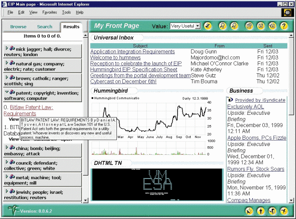Image resolution: width=296 pixels, height=219 pixels.
Task: Open the Help menu
Action: [79, 12]
